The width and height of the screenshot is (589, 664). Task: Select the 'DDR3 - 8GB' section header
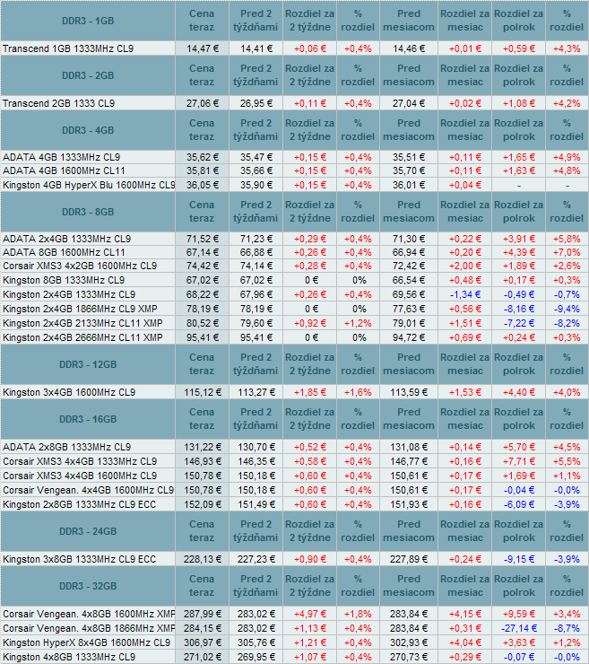click(x=88, y=212)
